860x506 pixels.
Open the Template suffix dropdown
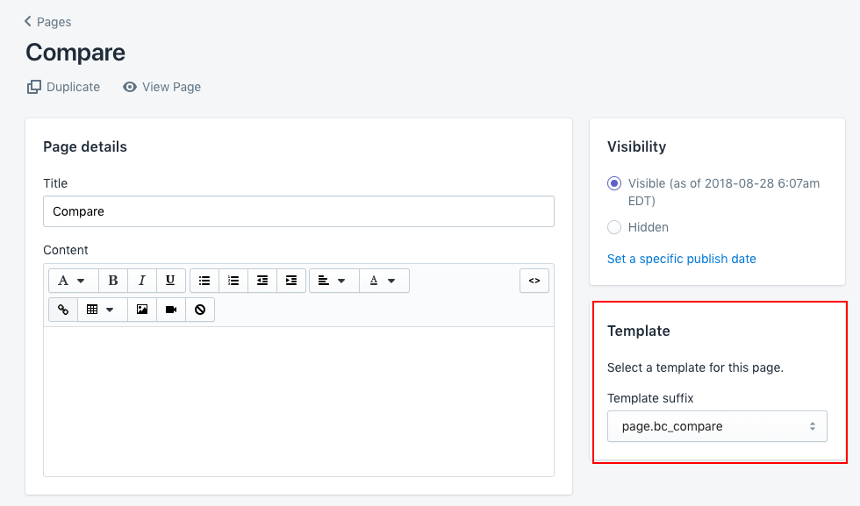[x=717, y=426]
